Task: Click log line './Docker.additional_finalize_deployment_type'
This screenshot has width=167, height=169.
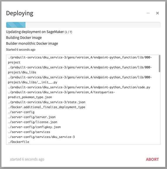Action: pos(47,107)
